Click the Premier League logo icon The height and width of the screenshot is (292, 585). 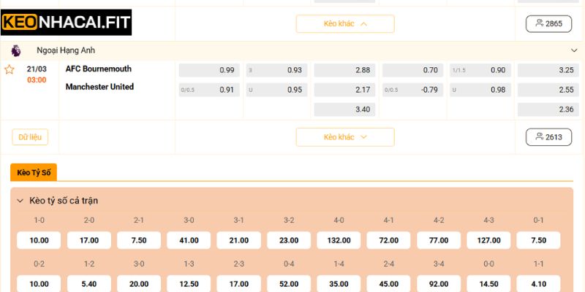click(x=16, y=50)
